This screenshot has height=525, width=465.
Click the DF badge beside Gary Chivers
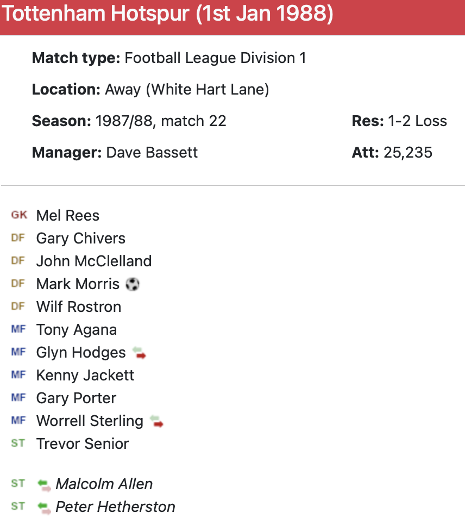tap(18, 238)
